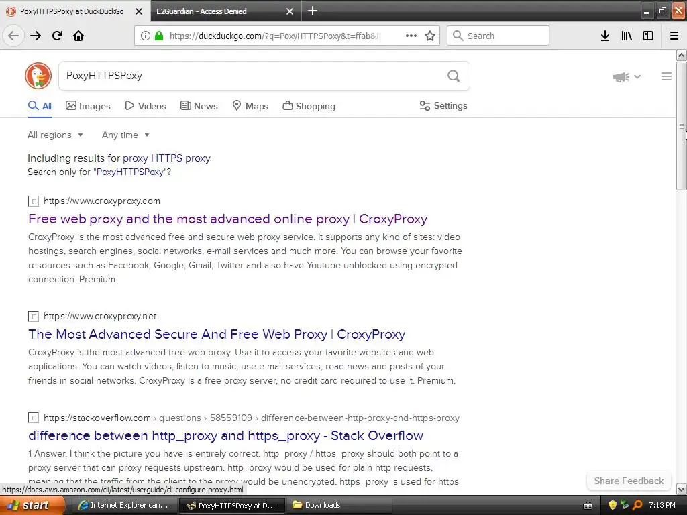The image size is (687, 515).
Task: Open 'The Most Advanced Secure And Free Web Proxy' result
Action: pyautogui.click(x=217, y=334)
